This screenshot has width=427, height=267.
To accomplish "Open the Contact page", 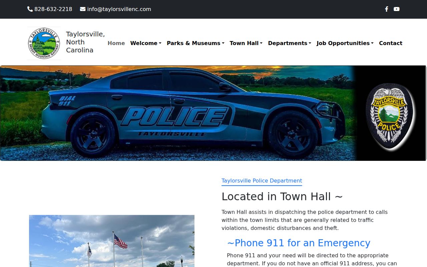I will point(391,43).
